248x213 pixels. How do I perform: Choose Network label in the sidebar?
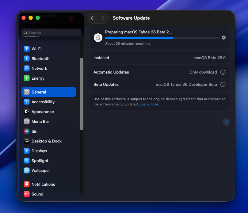point(39,68)
